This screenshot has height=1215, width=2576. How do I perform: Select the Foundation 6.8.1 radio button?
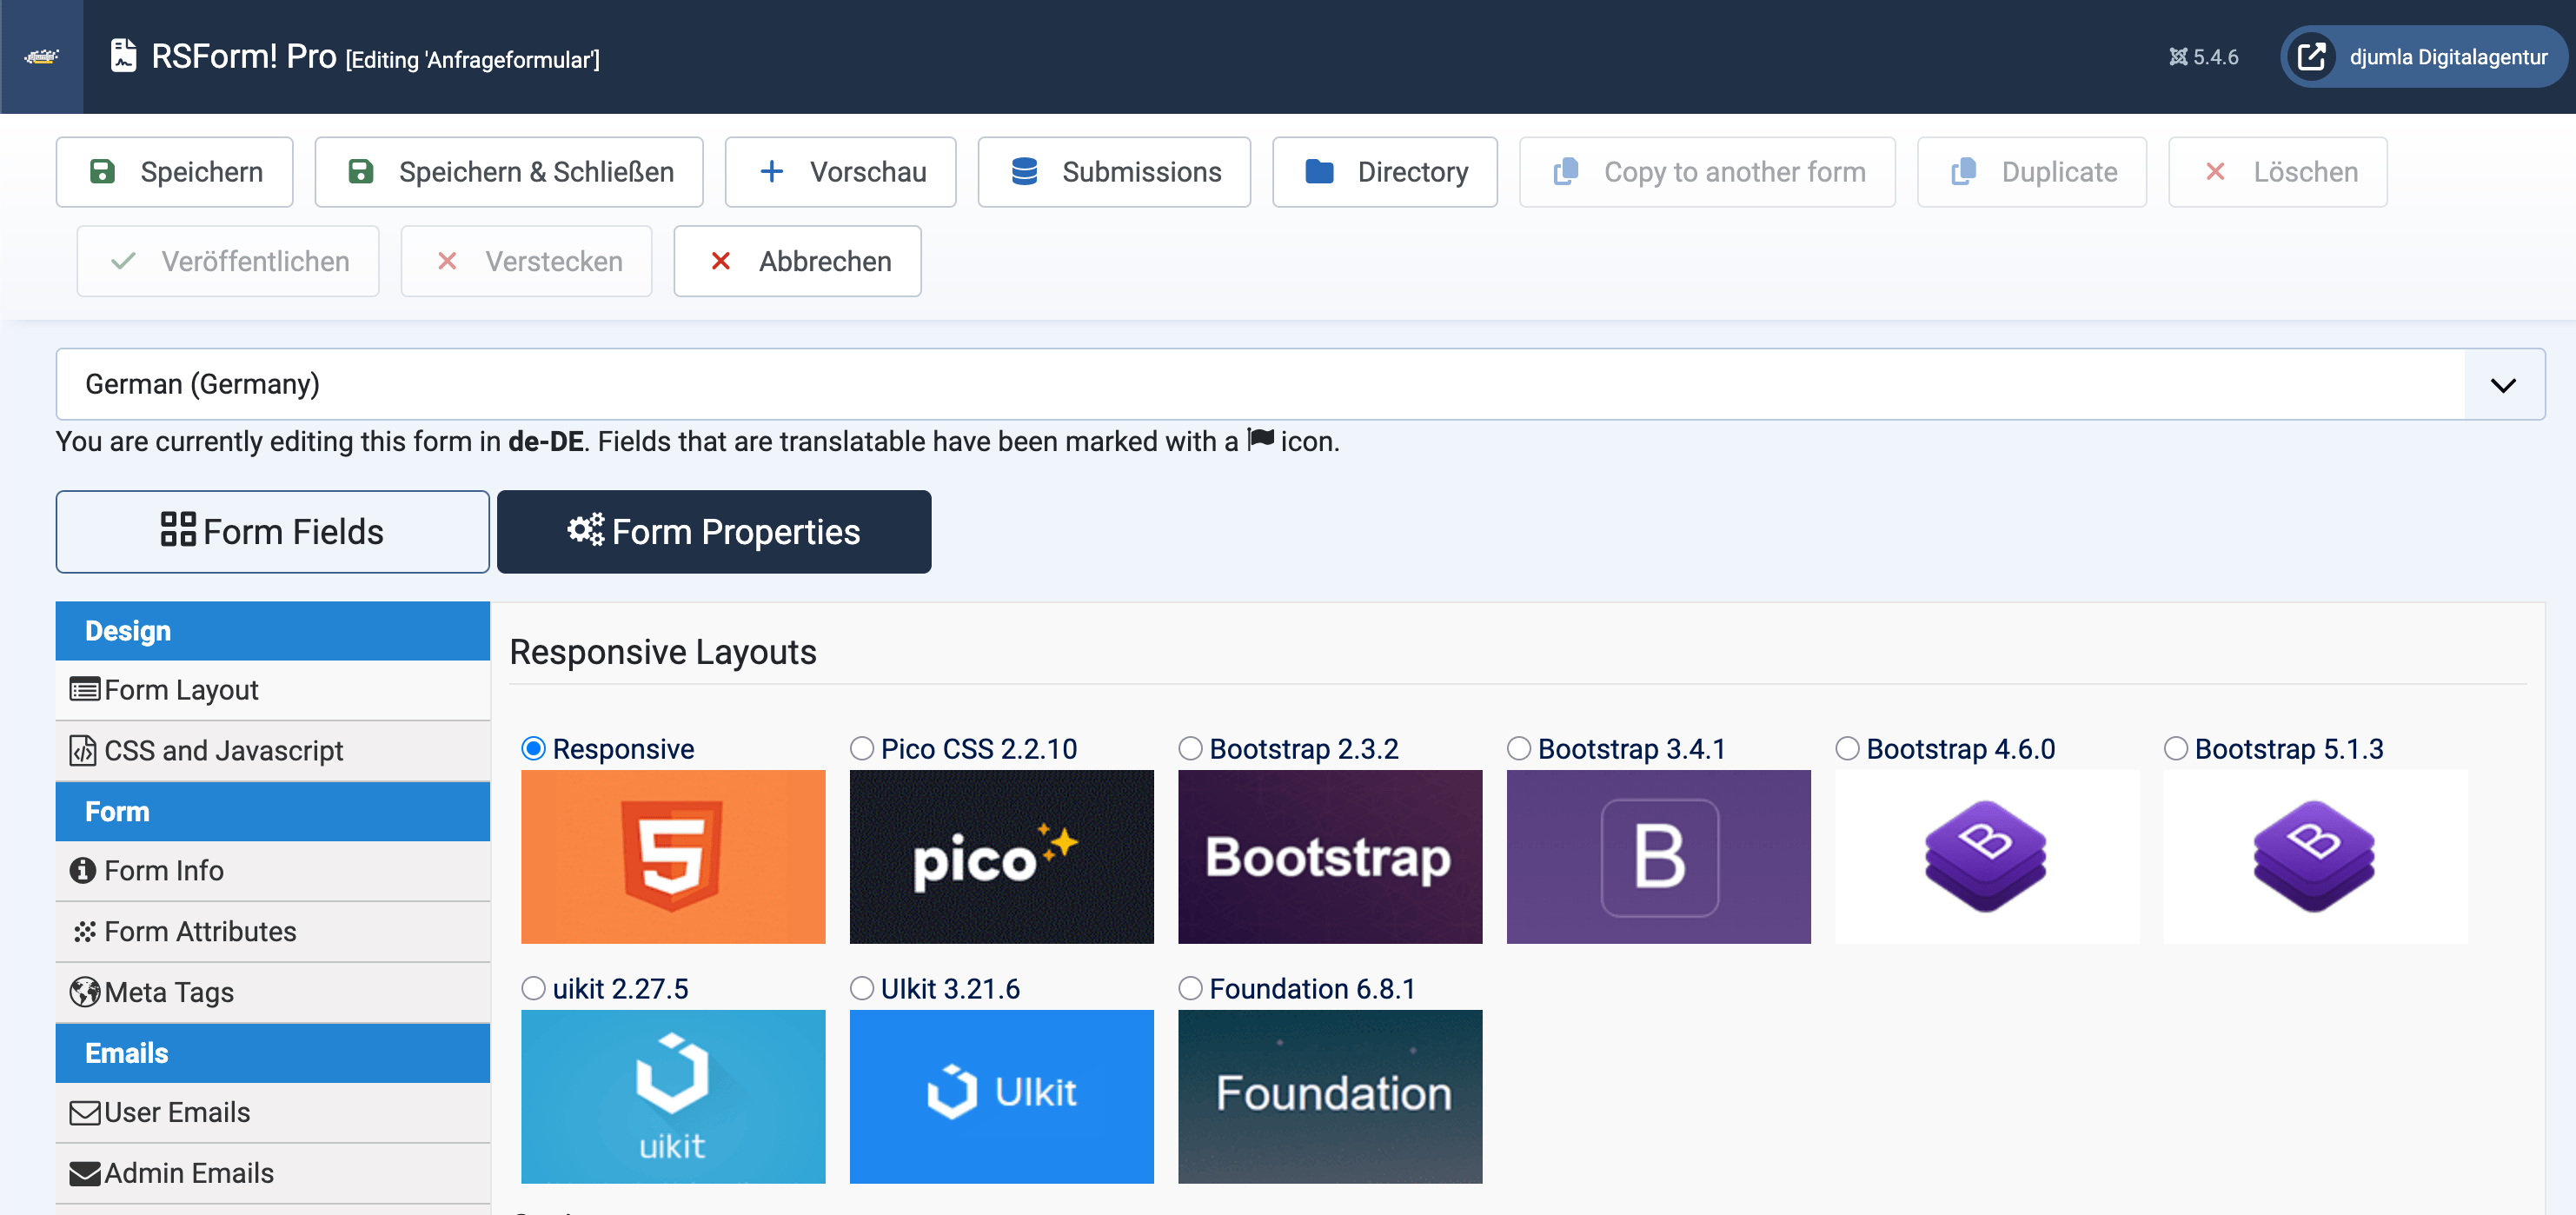(x=1190, y=988)
